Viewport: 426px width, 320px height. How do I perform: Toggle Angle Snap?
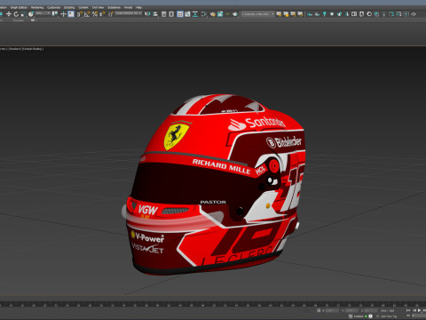pos(87,14)
